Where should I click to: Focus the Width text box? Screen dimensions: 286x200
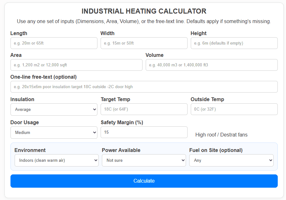click(144, 43)
